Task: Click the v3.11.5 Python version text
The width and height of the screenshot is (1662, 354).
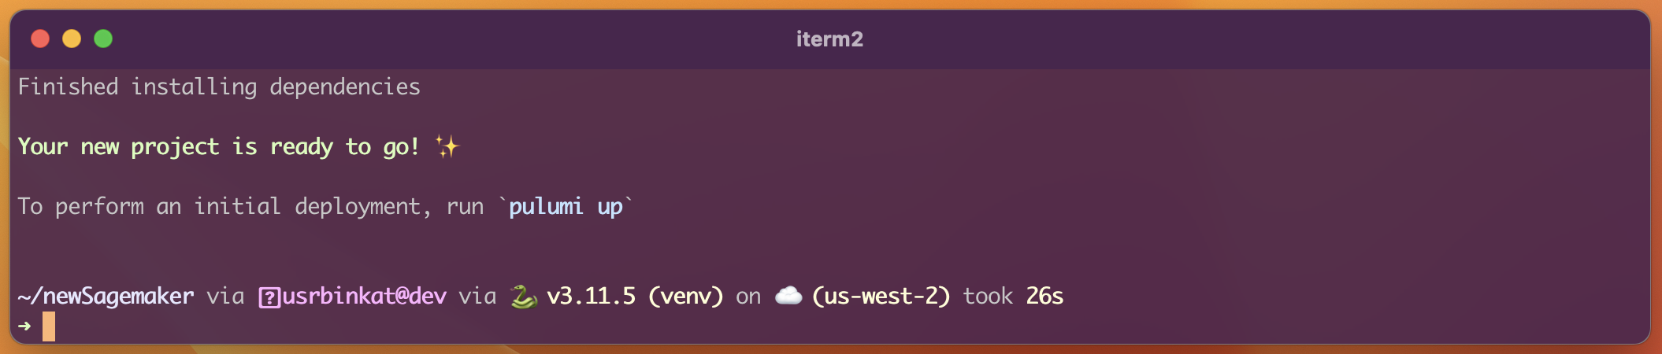Action: coord(591,297)
